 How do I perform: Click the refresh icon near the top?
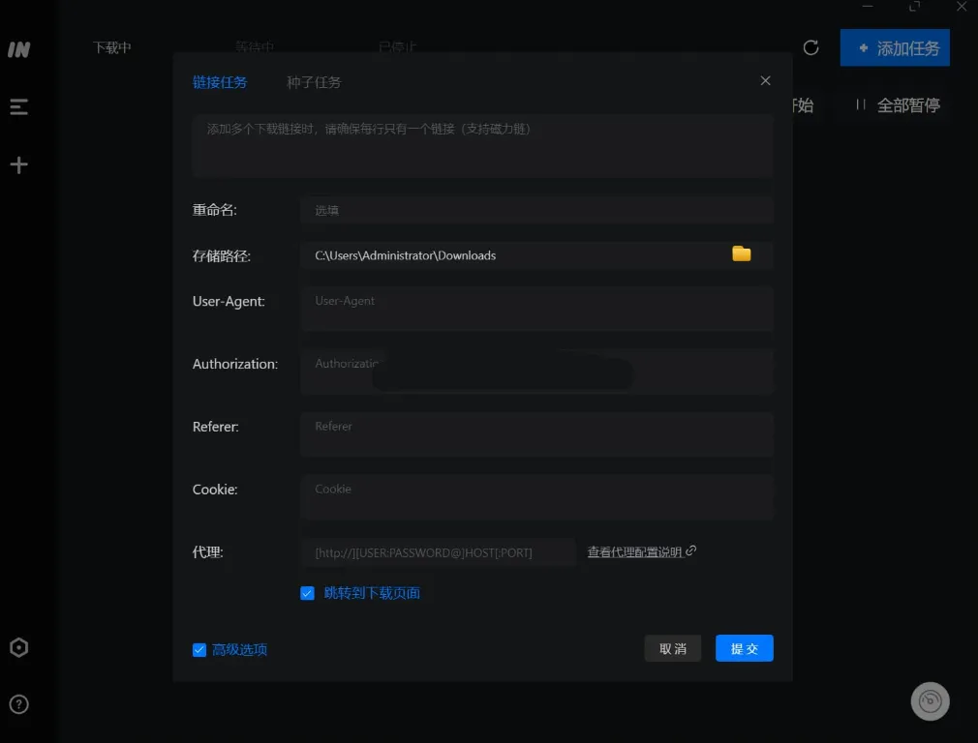pos(810,47)
